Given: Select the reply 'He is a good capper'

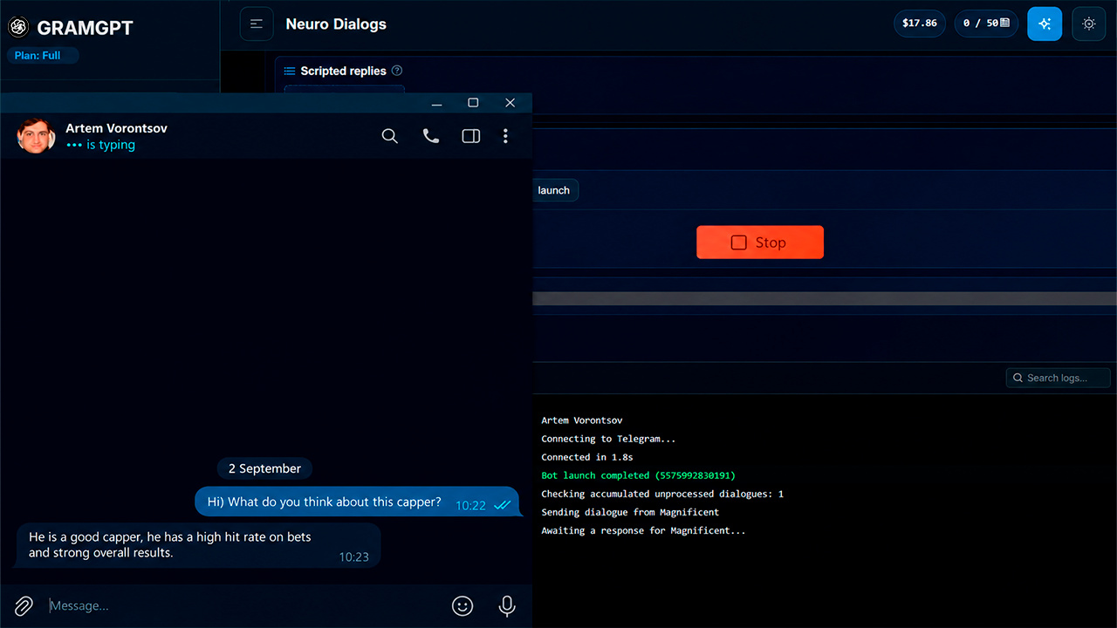Looking at the screenshot, I should (199, 545).
